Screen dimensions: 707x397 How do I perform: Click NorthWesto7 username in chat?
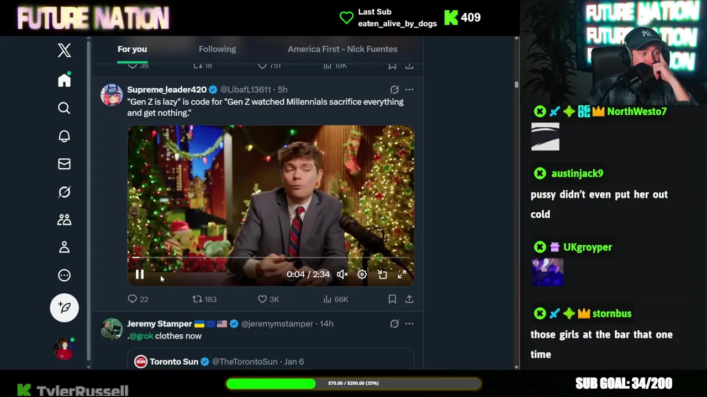(x=637, y=111)
